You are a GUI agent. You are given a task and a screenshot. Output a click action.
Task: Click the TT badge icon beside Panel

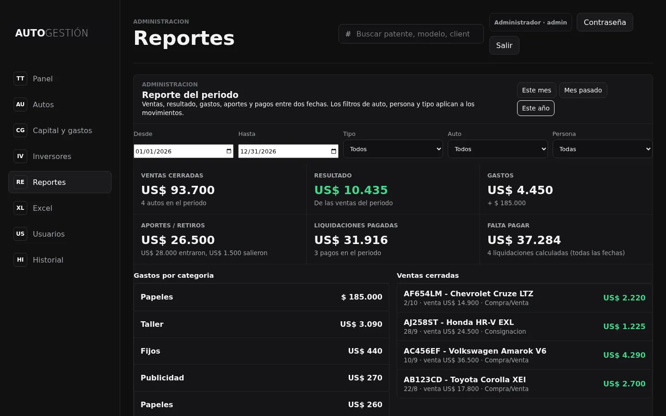[20, 79]
